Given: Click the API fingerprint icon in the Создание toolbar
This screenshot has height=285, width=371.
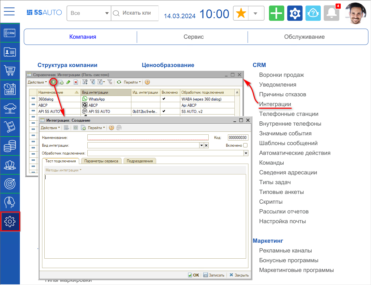Looking at the screenshot, I should coord(119,128).
